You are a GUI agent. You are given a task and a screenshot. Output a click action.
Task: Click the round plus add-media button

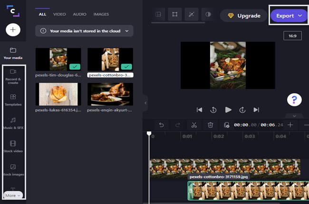[13, 30]
